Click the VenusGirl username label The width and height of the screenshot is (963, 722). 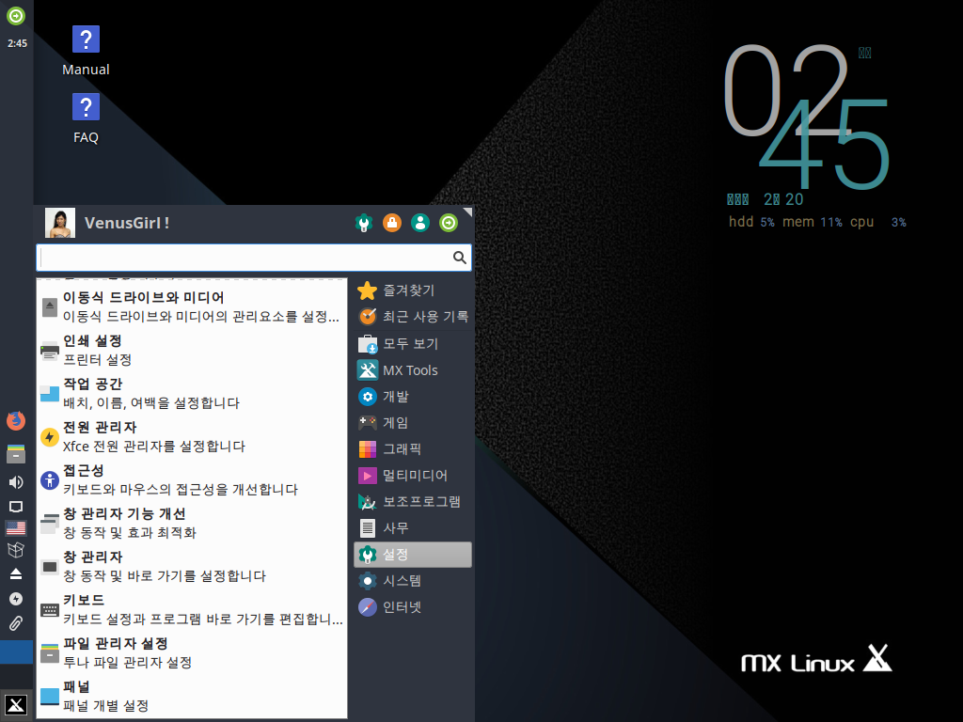pyautogui.click(x=127, y=223)
